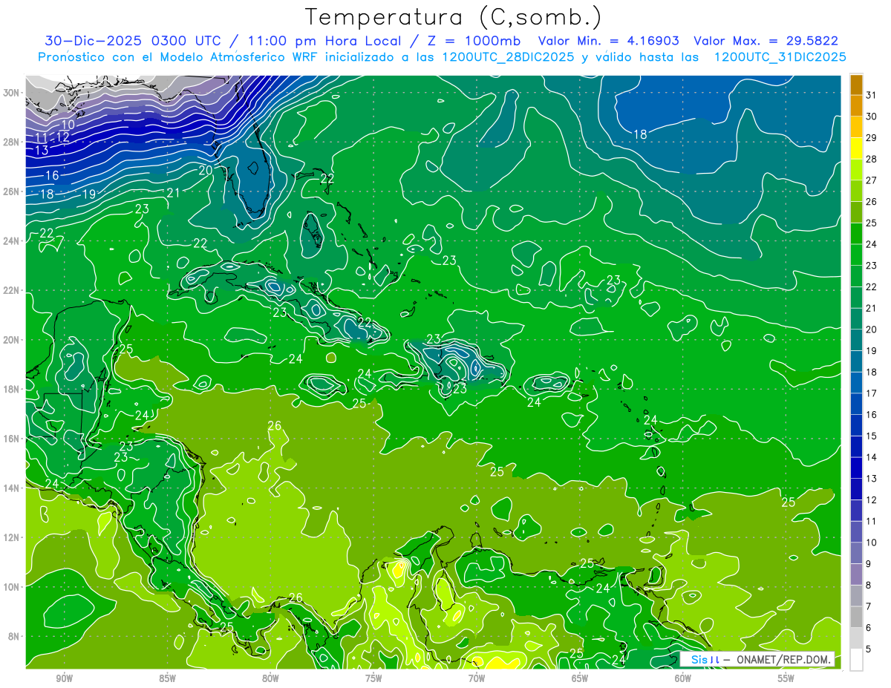The height and width of the screenshot is (688, 891).
Task: Click the "22N" latitude axis label
Action: [x=11, y=290]
